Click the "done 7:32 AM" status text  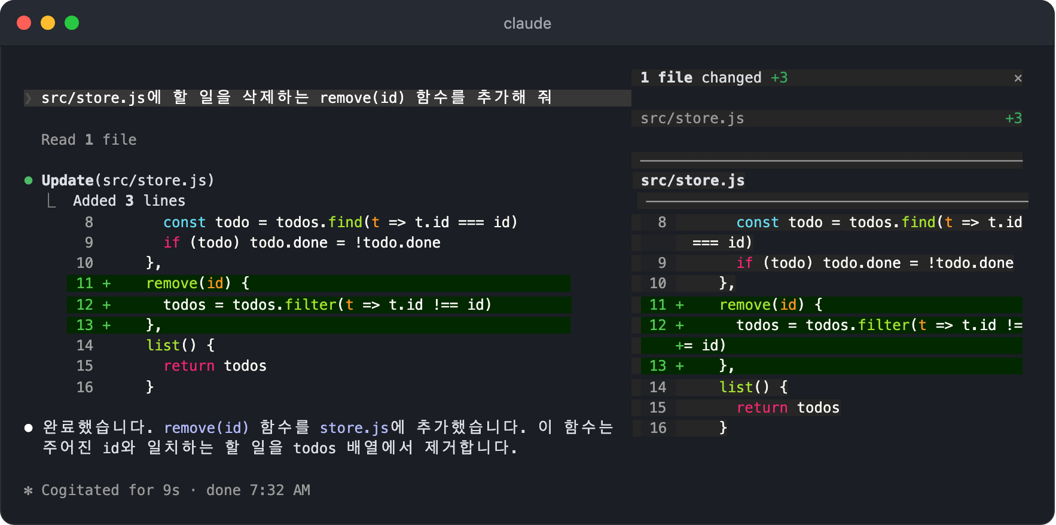coord(258,490)
